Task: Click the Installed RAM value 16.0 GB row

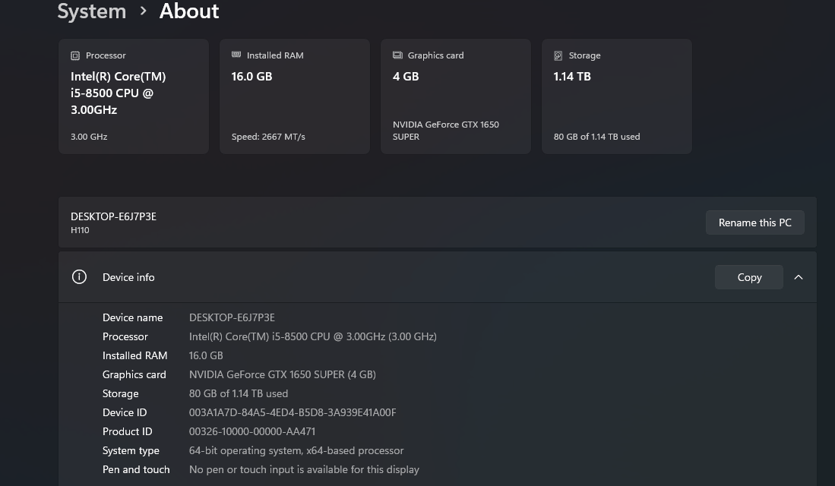Action: tap(206, 355)
